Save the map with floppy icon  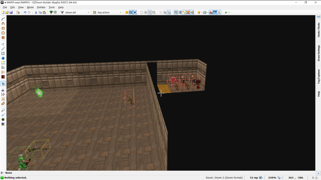pyautogui.click(x=11, y=12)
